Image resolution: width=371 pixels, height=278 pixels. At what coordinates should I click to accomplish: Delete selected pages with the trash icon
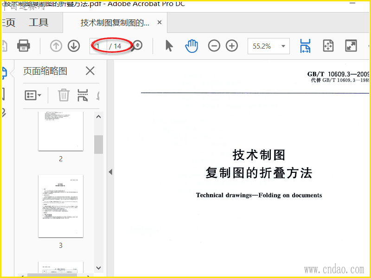(64, 95)
